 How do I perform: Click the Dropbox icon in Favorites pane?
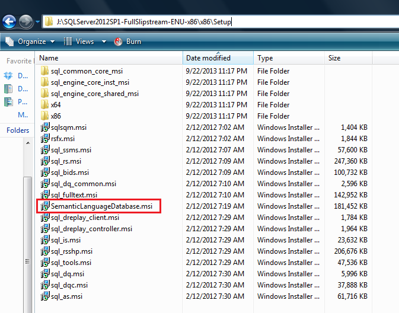point(8,76)
